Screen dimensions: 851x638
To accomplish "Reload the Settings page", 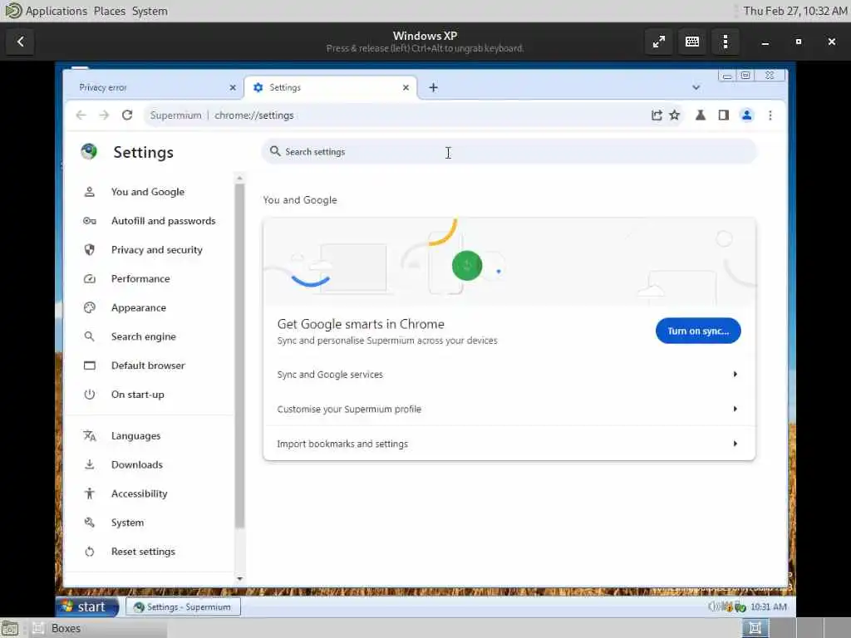I will (127, 115).
